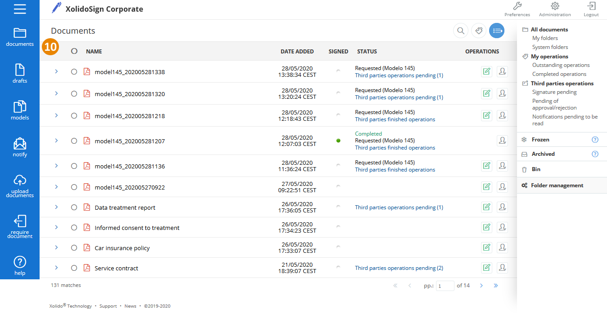
Task: Toggle the blue list panel button
Action: 497,31
